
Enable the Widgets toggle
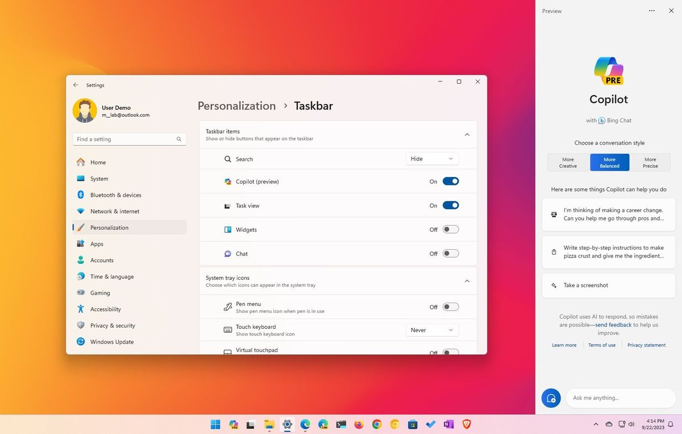tap(451, 229)
